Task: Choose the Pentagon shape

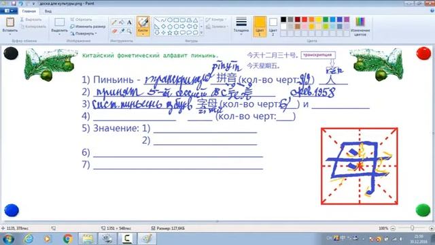Action: click(169, 27)
